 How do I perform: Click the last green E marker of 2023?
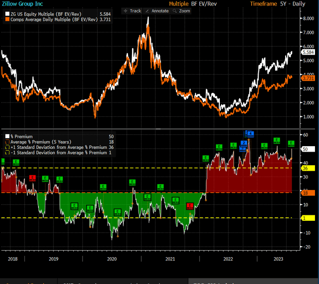[291, 144]
